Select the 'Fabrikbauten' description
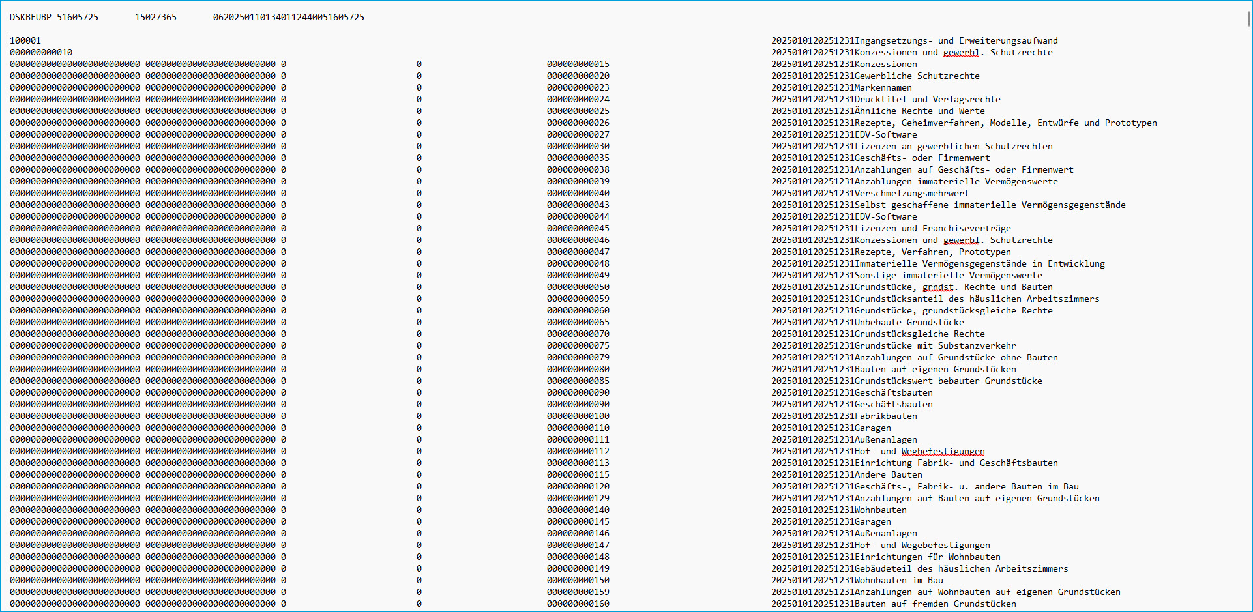 pos(886,416)
